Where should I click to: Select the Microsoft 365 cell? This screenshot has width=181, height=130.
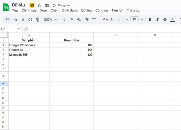pyautogui.click(x=29, y=55)
